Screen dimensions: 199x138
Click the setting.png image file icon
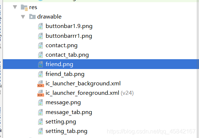click(40, 122)
